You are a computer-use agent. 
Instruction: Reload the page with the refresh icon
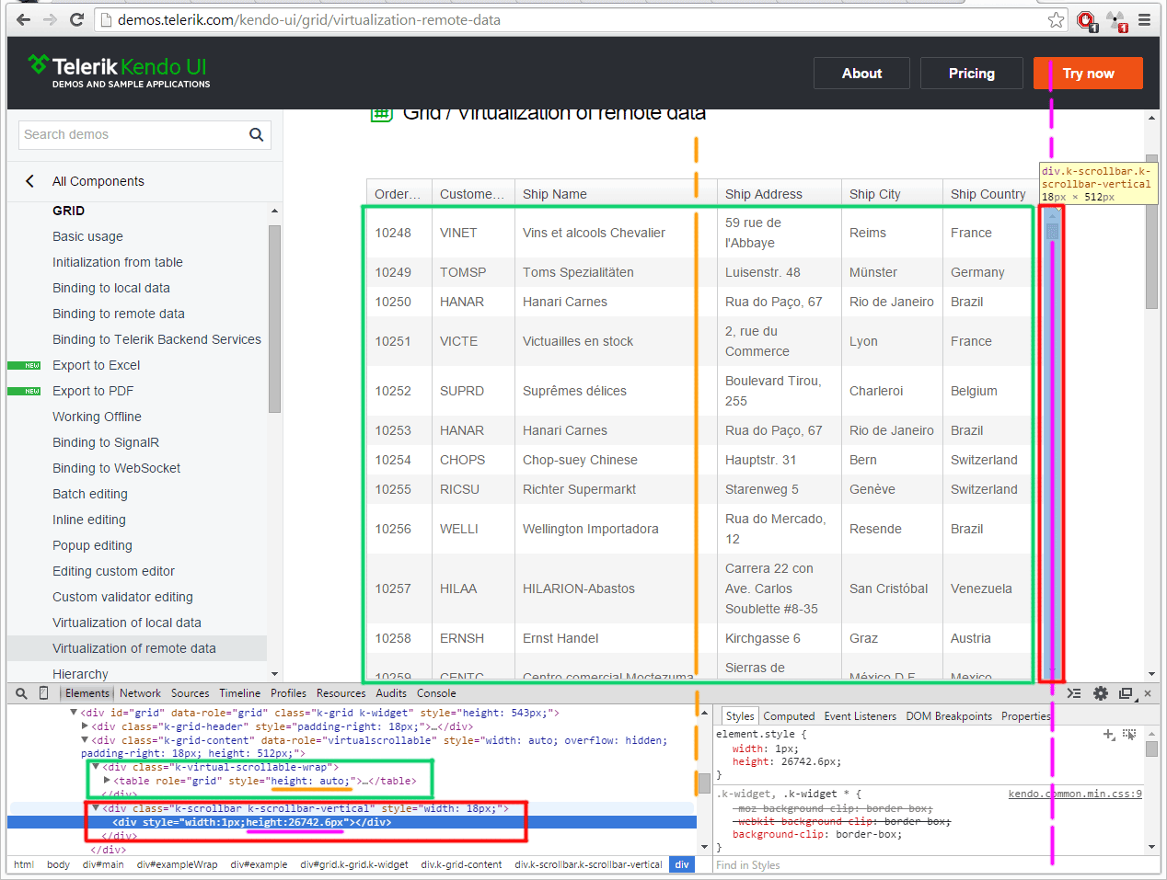point(77,19)
